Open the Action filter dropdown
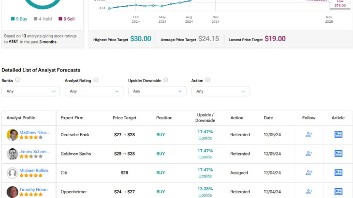The width and height of the screenshot is (353, 198). [221, 91]
